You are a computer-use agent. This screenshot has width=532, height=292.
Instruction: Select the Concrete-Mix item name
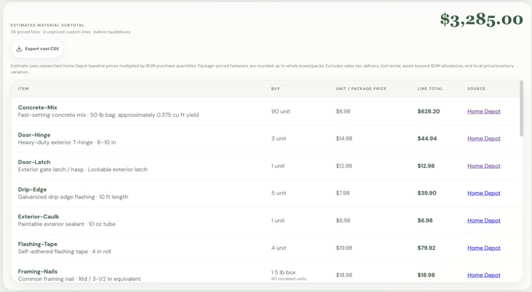coord(38,108)
